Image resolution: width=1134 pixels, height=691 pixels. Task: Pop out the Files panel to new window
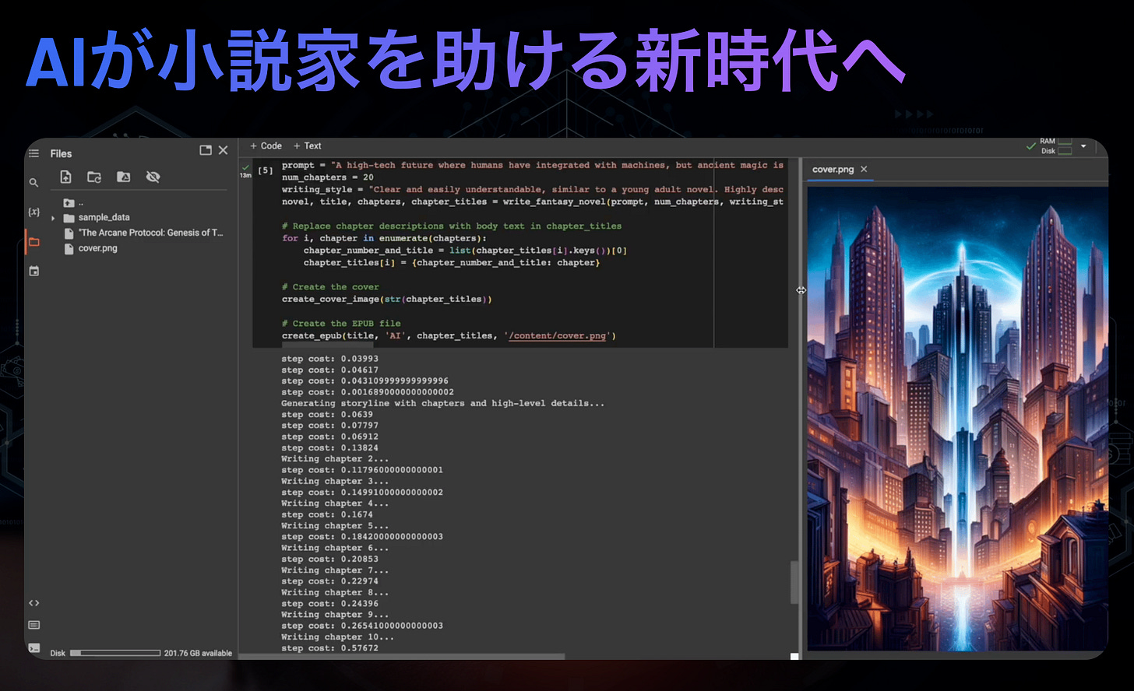click(x=206, y=150)
